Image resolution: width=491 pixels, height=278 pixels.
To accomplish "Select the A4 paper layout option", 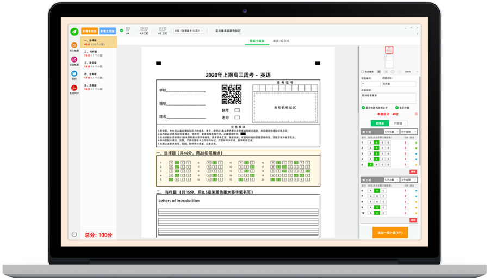I will [127, 30].
